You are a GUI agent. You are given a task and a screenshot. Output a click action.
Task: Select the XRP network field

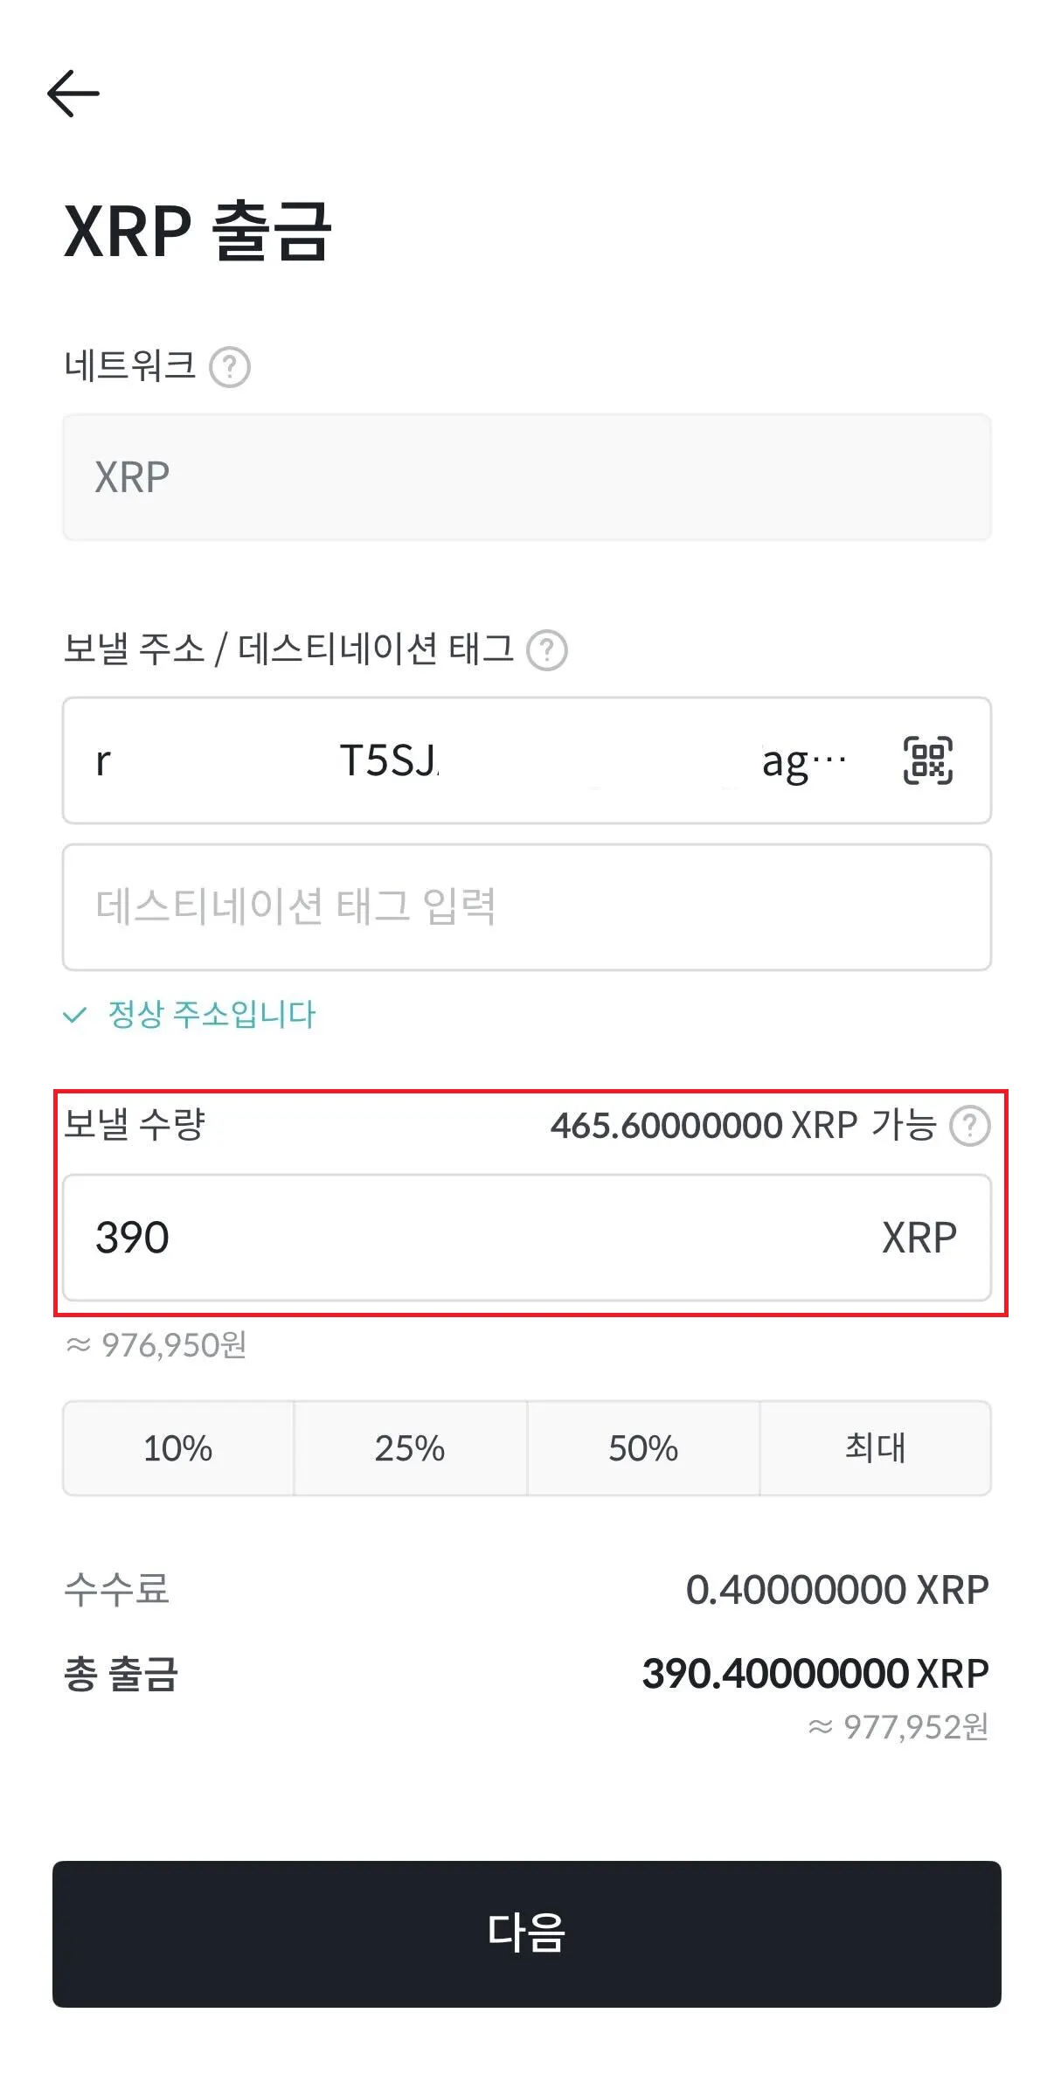[x=526, y=477]
